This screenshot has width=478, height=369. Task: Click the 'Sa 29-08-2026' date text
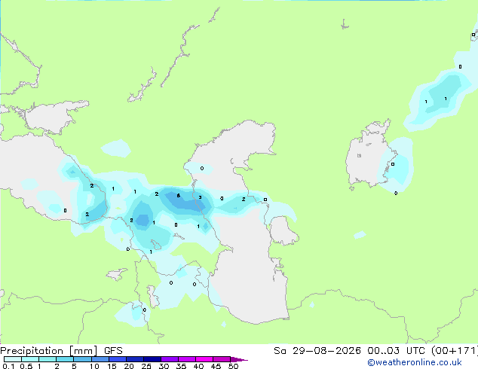pyautogui.click(x=317, y=351)
